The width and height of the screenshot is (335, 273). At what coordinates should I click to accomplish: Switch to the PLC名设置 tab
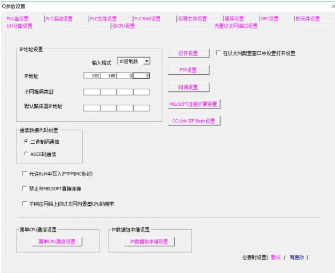tap(17, 19)
